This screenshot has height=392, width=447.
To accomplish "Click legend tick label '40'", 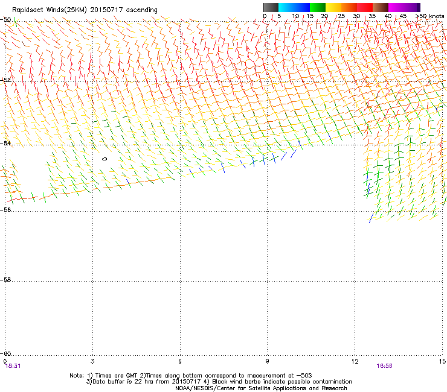I will pos(388,16).
